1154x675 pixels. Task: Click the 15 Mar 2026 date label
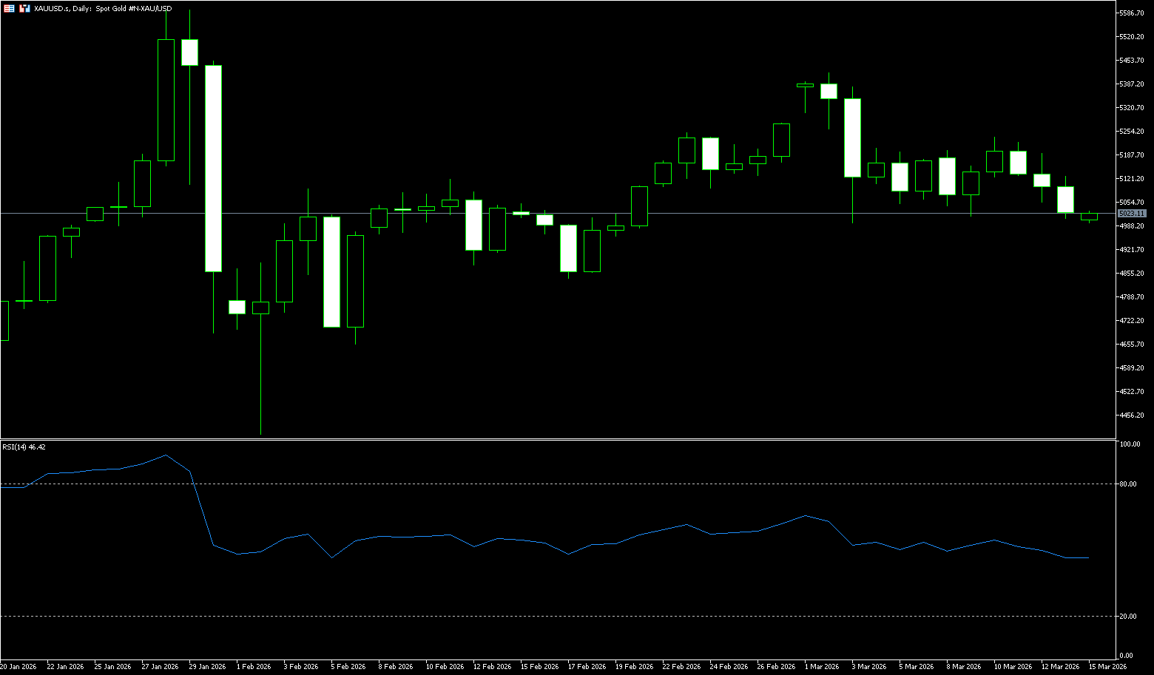click(1107, 667)
